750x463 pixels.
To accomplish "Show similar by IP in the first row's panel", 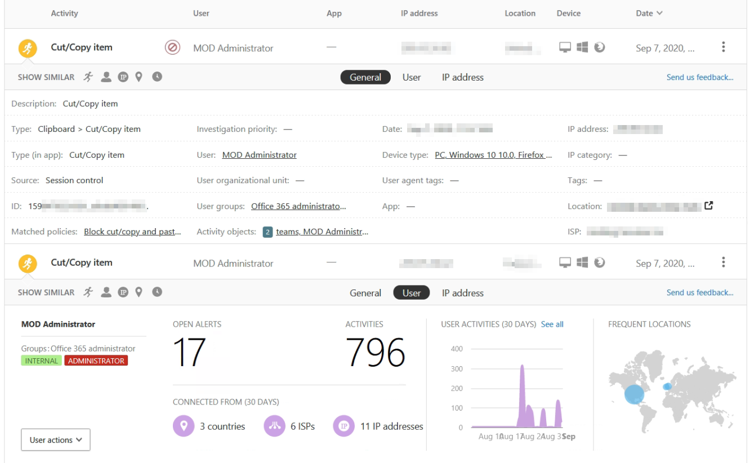I will 123,77.
